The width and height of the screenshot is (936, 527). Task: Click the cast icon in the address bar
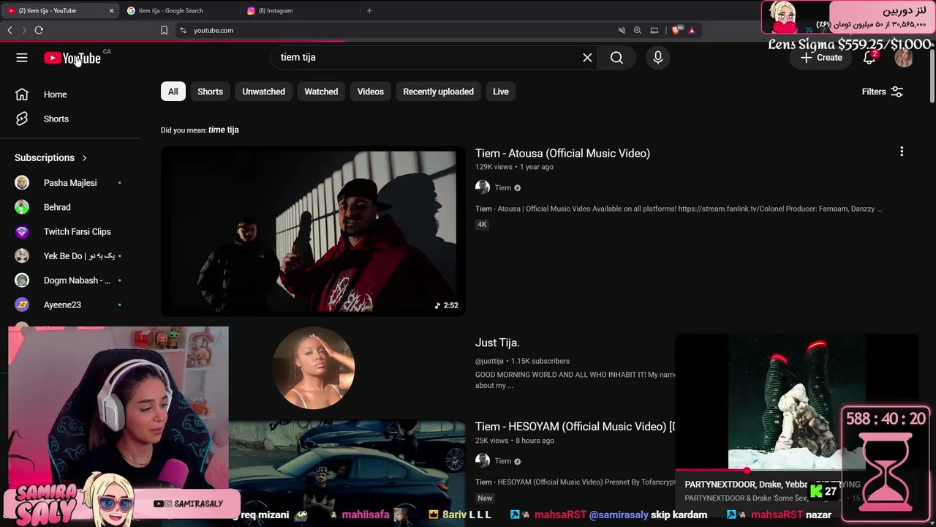pos(654,30)
